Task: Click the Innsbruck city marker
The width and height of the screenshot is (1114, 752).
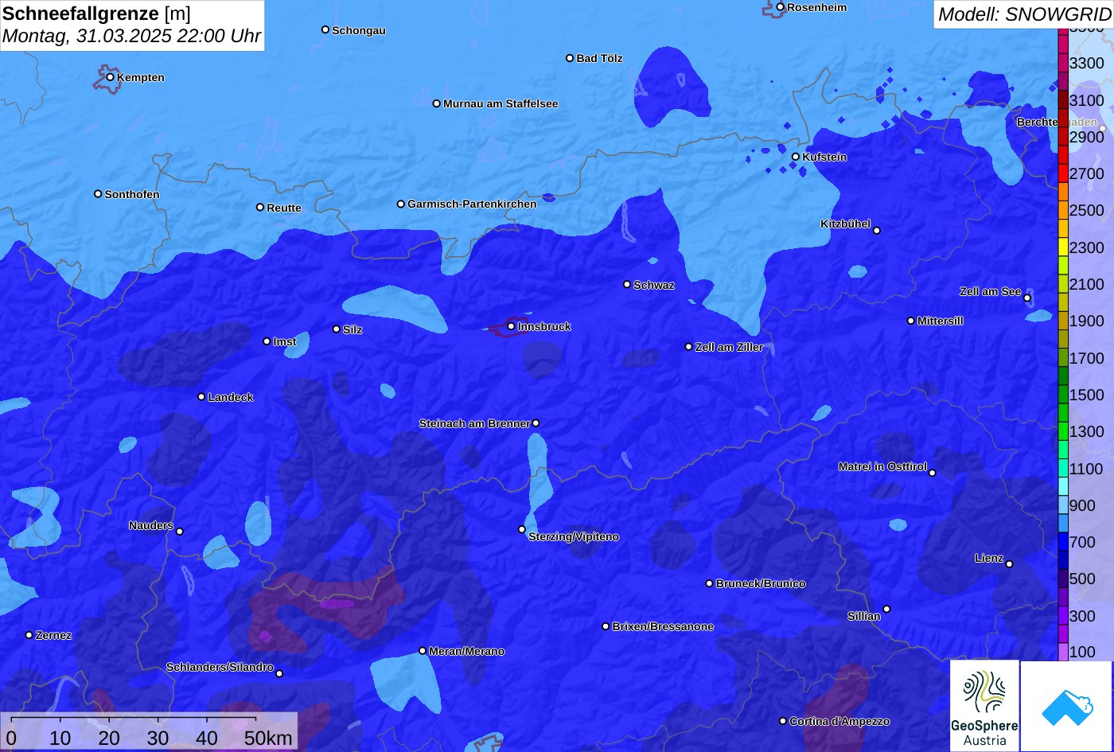Action: tap(511, 326)
